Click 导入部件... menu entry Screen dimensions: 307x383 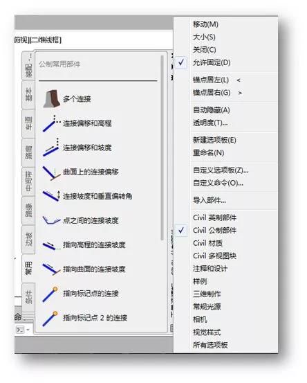coord(210,200)
